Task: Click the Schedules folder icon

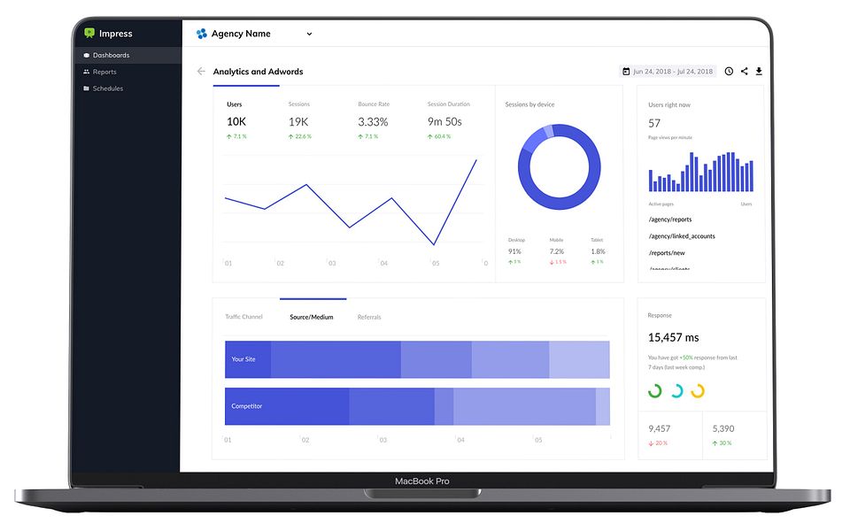Action: click(x=86, y=88)
